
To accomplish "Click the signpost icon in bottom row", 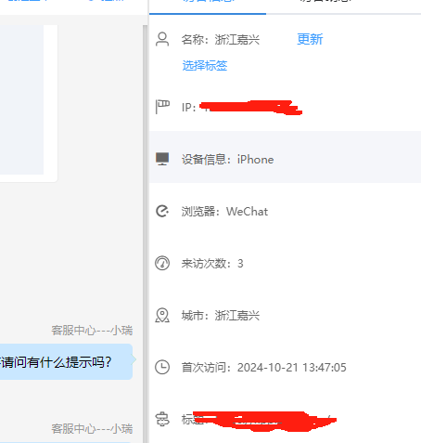I will pos(162,420).
